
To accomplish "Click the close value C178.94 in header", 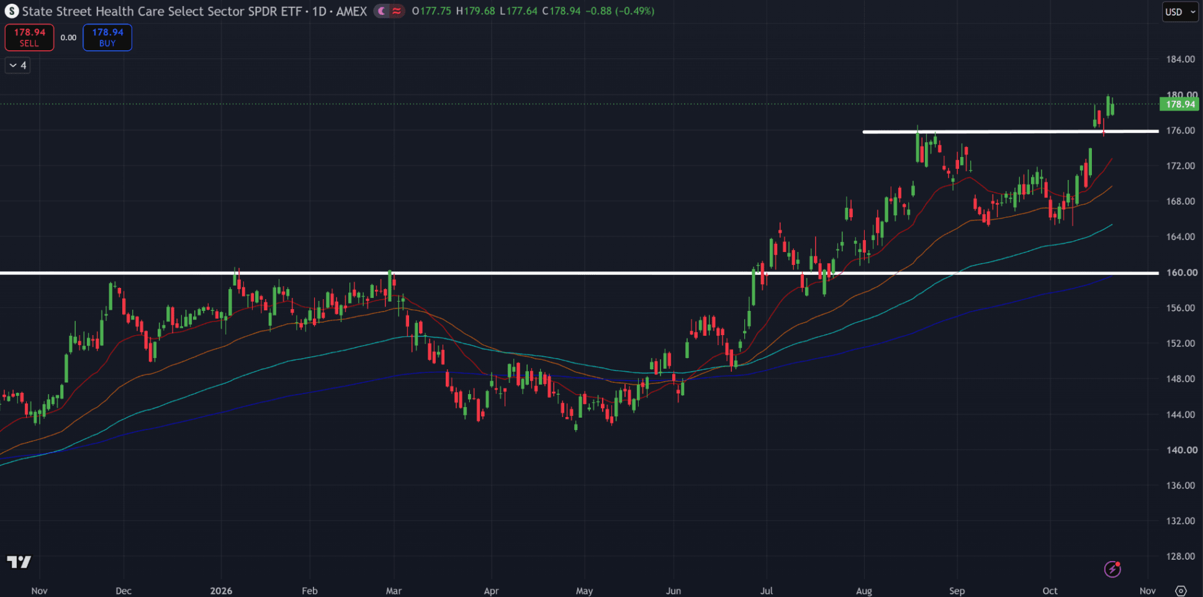I will pos(561,11).
